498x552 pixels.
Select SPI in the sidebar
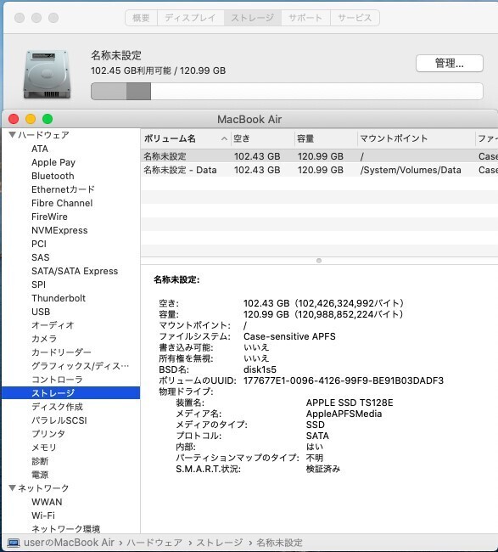tap(38, 284)
